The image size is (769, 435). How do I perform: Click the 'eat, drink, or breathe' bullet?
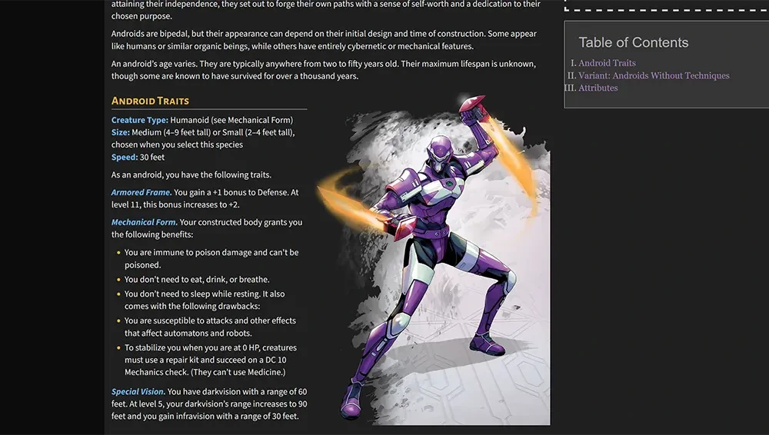pyautogui.click(x=197, y=280)
